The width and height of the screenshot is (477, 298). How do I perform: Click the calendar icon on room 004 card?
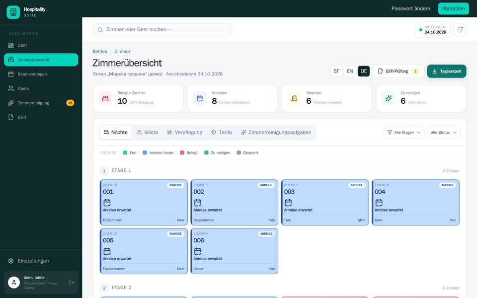click(379, 203)
